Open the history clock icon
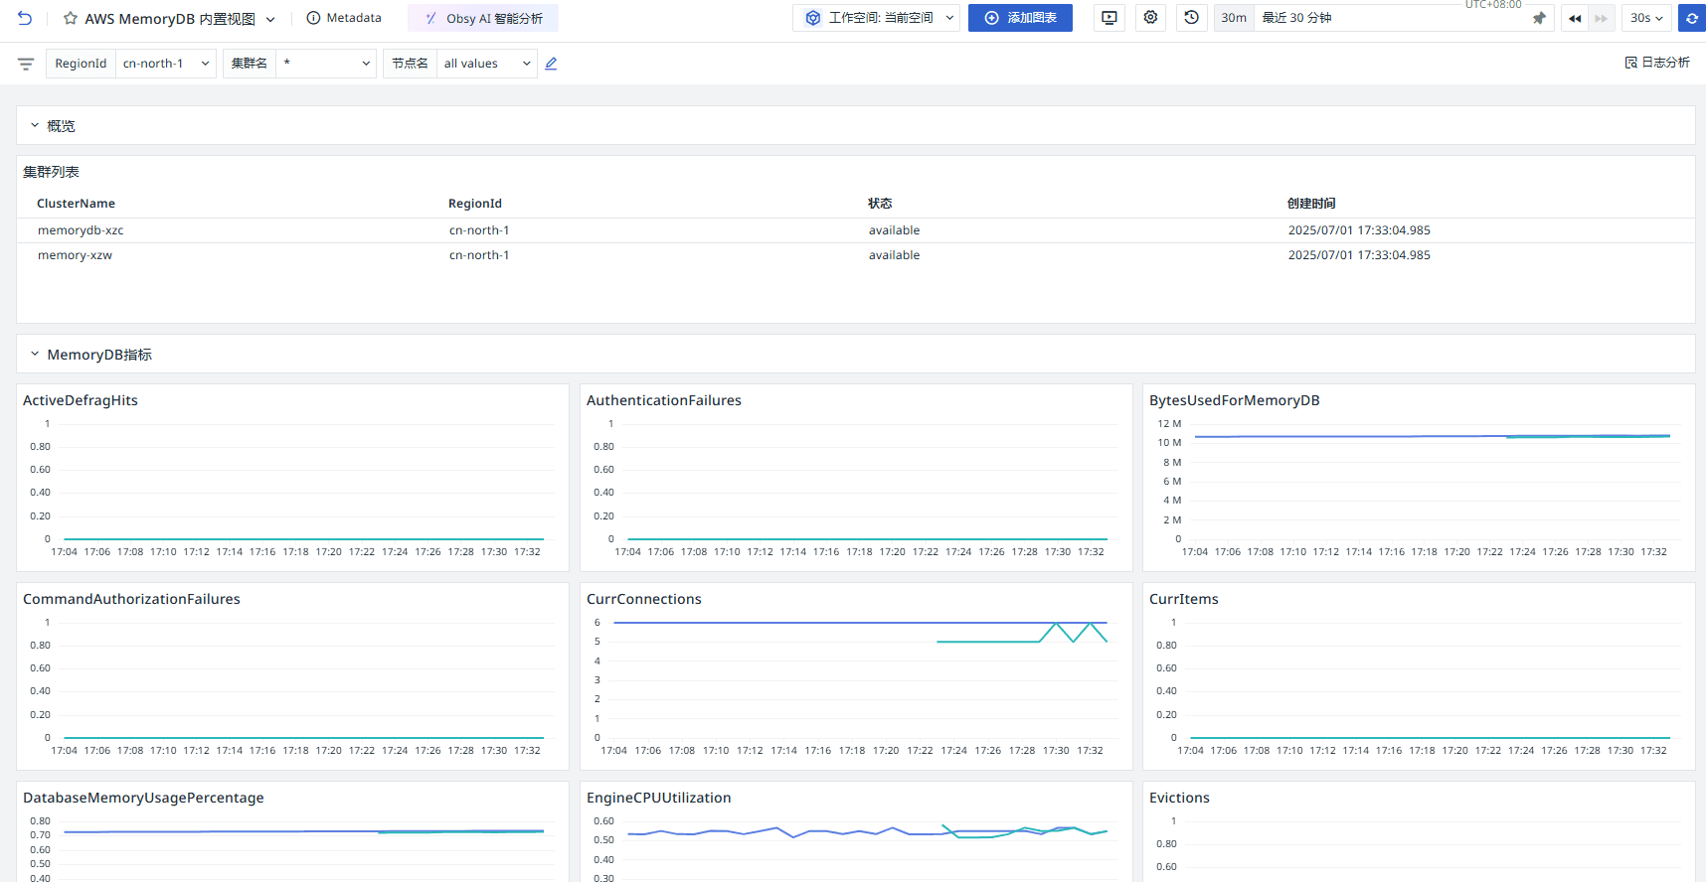Image resolution: width=1706 pixels, height=882 pixels. [1191, 18]
